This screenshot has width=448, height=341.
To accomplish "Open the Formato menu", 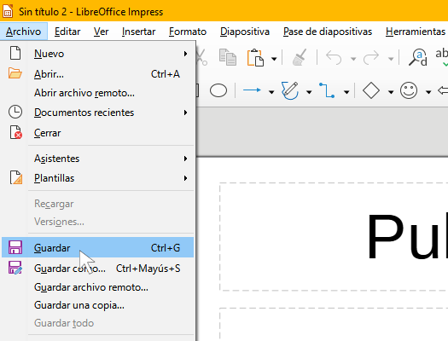I will tap(188, 32).
